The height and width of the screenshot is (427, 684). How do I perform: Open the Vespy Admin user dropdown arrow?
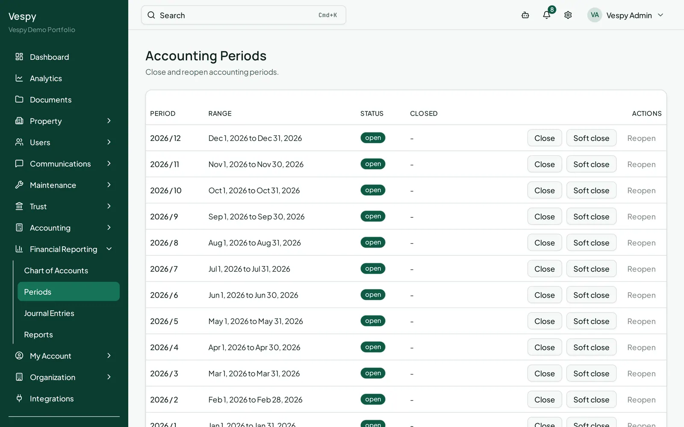[660, 15]
